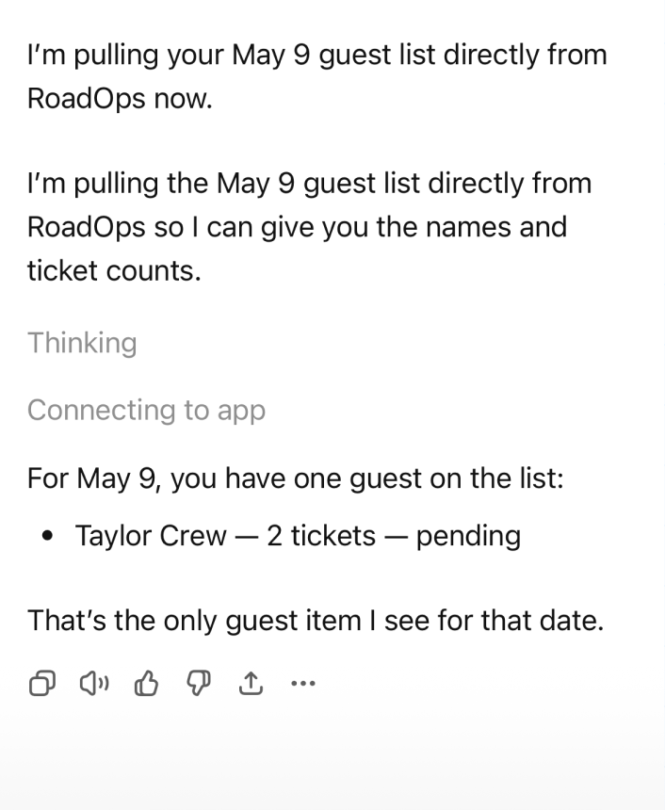The image size is (665, 810).
Task: Click the words 'ticket counts.'
Action: click(x=114, y=270)
